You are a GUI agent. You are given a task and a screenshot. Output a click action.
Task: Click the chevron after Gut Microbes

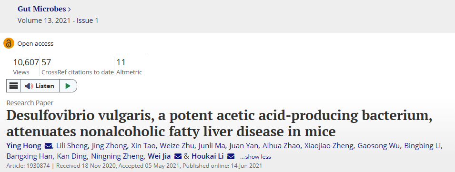click(69, 9)
